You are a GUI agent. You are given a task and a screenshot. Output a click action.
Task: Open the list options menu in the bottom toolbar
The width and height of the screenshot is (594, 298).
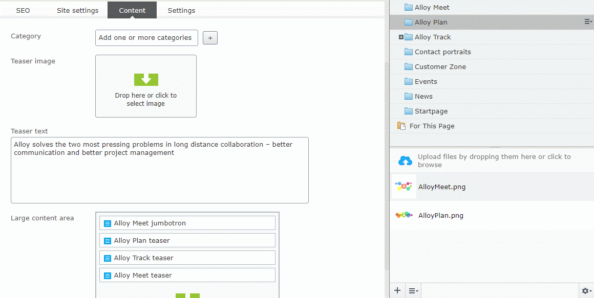[413, 290]
